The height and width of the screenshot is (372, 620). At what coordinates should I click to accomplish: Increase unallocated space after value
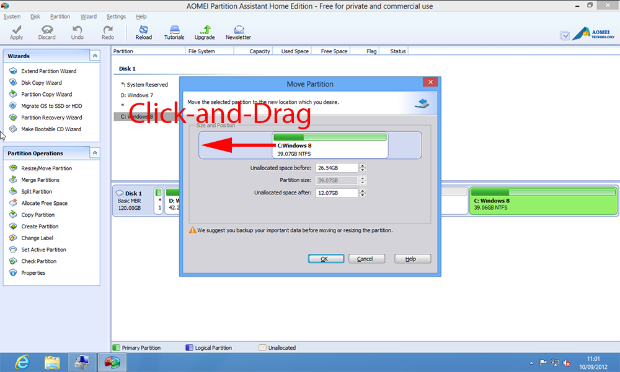coord(363,191)
